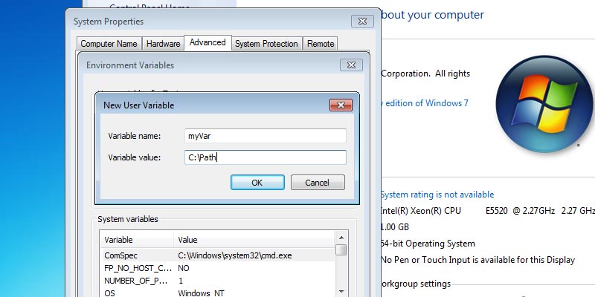Focus the Variable value field containing C:\Path
Image resolution: width=595 pixels, height=297 pixels.
[x=265, y=157]
